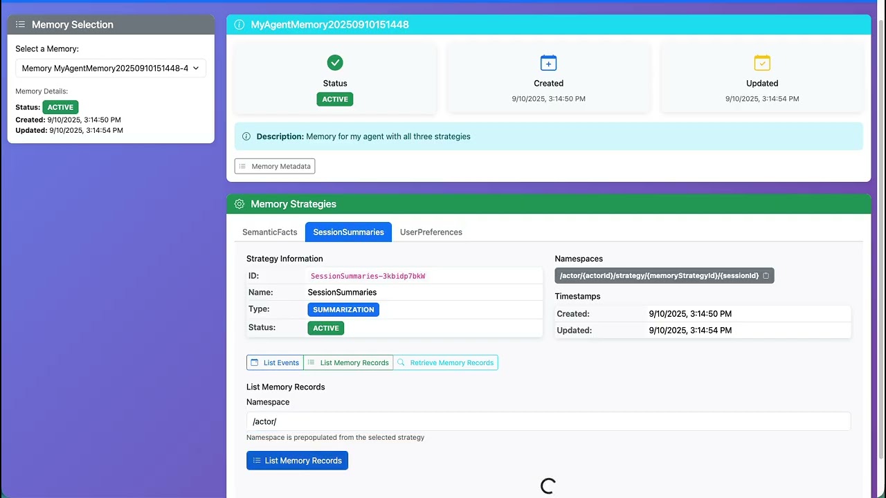Click the gear icon in Memory Strategies header
Image resolution: width=886 pixels, height=498 pixels.
239,204
